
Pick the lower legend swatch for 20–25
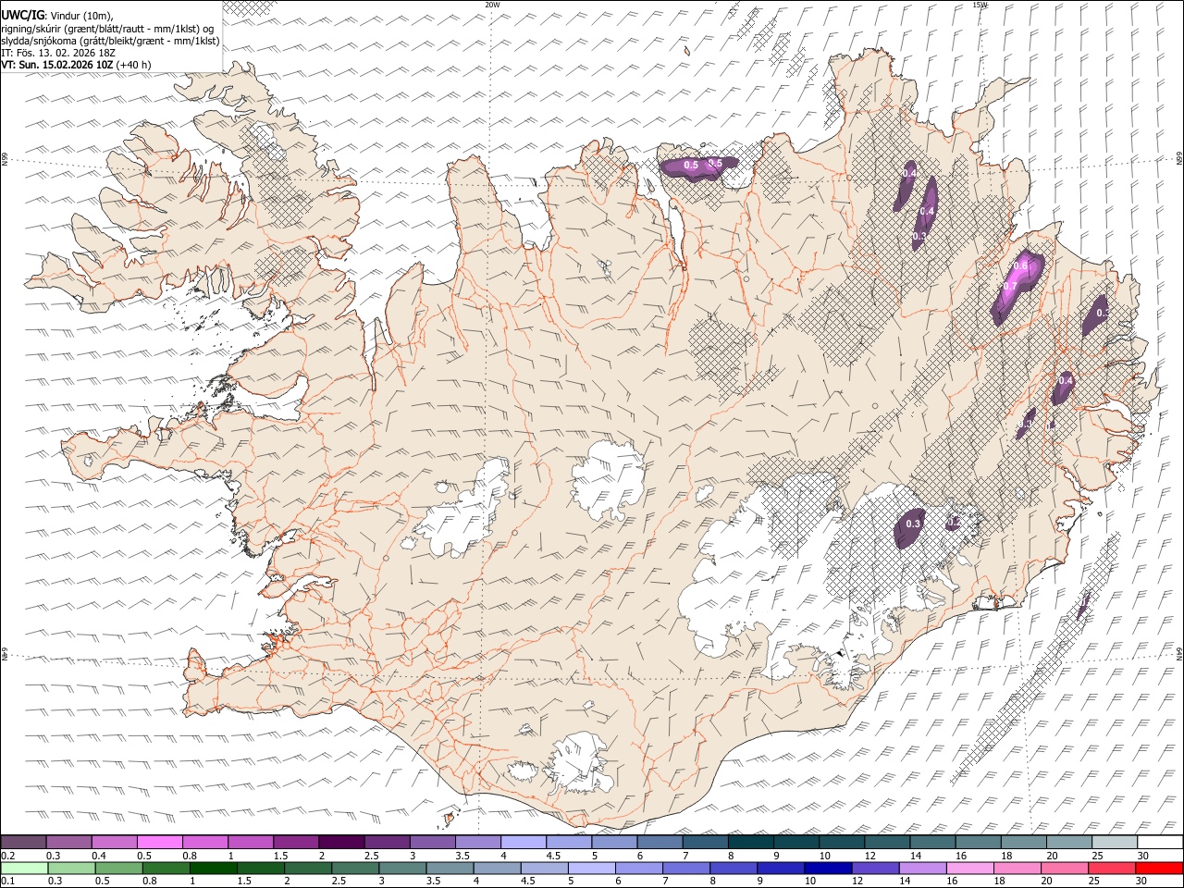coord(1064,869)
